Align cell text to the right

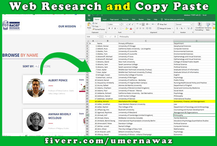143,28
